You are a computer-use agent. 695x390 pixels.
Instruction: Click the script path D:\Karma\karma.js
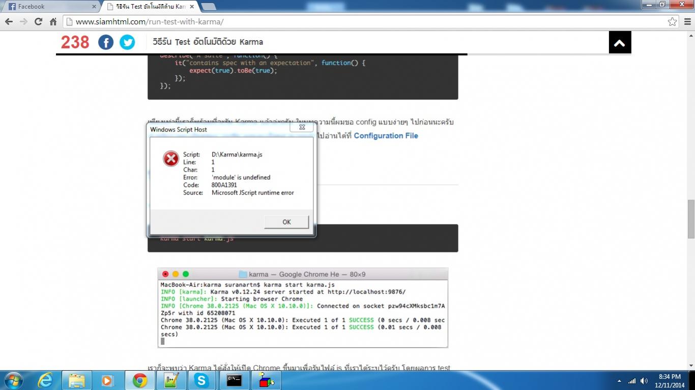237,154
